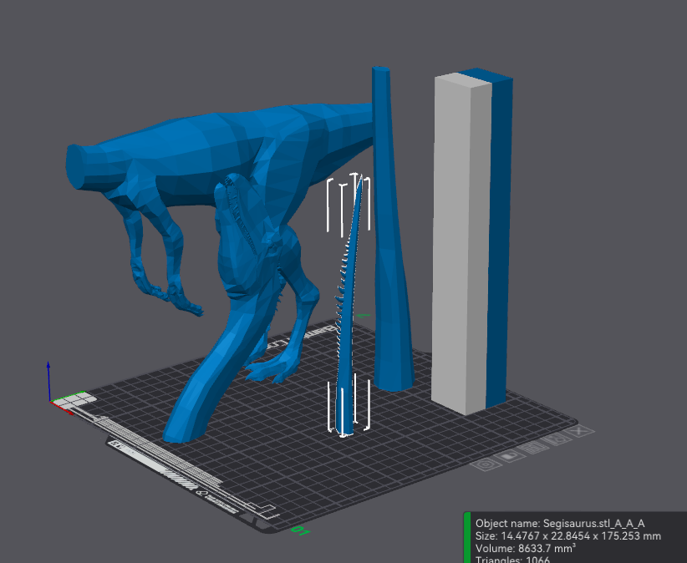Click the blue Z axis arrow

pos(48,380)
